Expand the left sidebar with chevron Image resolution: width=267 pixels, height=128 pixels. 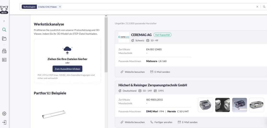[x=4, y=21]
